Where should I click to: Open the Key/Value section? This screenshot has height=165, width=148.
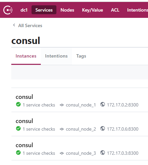tap(93, 10)
